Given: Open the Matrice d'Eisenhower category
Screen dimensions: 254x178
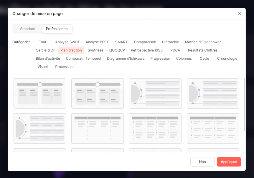Looking at the screenshot, I should pos(203,42).
